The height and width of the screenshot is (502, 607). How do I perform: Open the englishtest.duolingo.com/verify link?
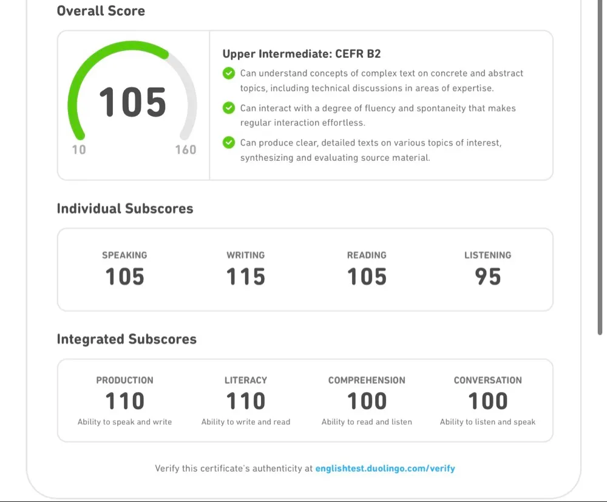(x=385, y=469)
